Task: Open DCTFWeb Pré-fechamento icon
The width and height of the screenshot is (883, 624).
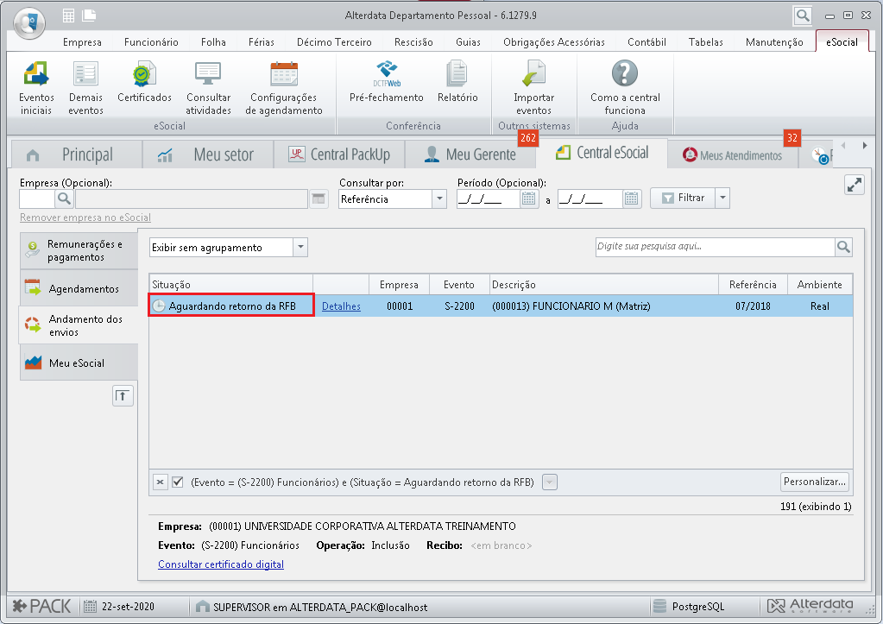Action: [387, 82]
